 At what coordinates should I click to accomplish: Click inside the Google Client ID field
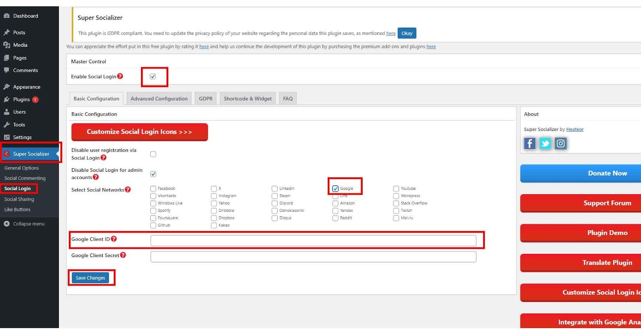[313, 241]
